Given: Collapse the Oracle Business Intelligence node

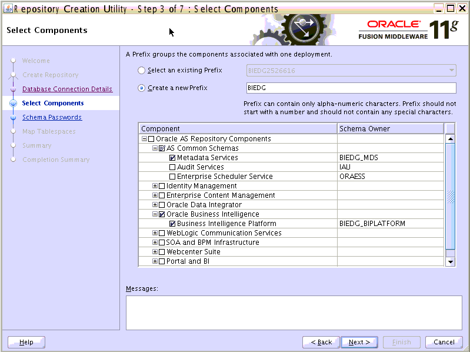Looking at the screenshot, I should [x=155, y=214].
